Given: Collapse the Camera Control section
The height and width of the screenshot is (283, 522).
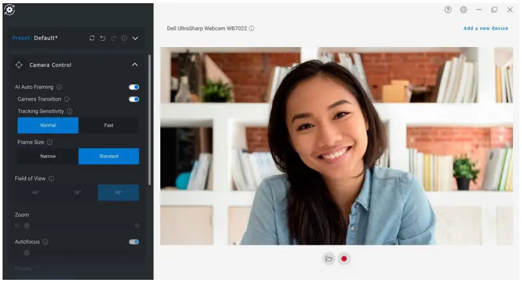Looking at the screenshot, I should coord(135,65).
